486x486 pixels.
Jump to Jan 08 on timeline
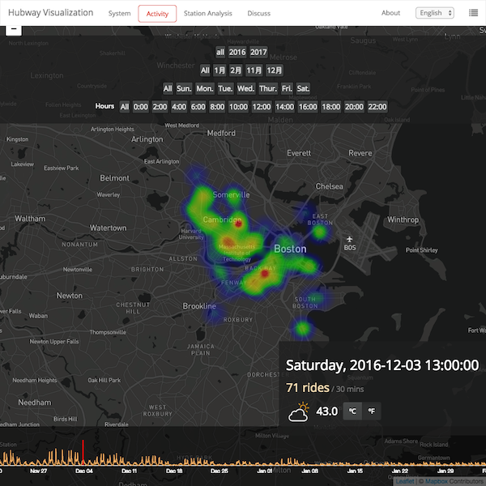click(x=310, y=471)
